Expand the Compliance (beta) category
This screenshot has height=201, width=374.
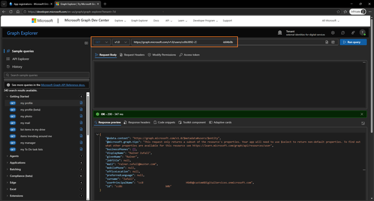click(7, 176)
